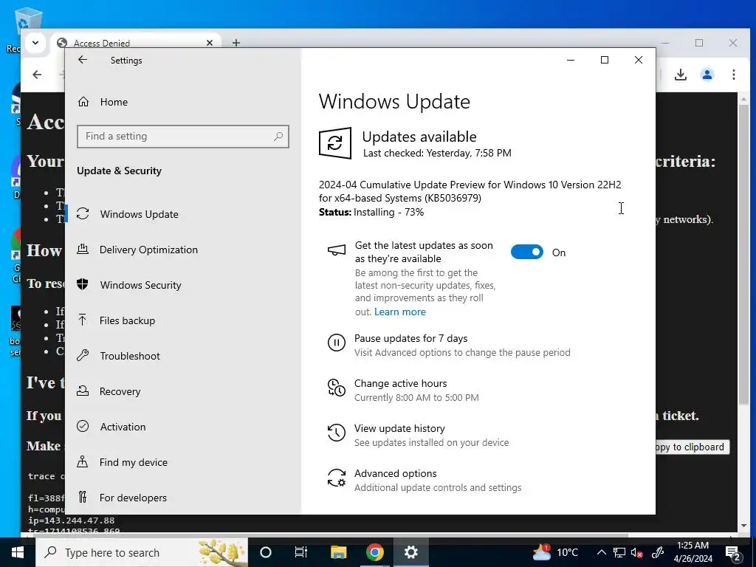Open Chrome downloads icon
This screenshot has height=567, width=756.
680,75
